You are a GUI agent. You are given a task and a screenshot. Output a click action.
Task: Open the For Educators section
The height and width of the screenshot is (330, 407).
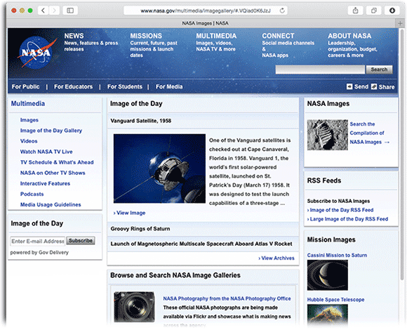click(x=73, y=86)
